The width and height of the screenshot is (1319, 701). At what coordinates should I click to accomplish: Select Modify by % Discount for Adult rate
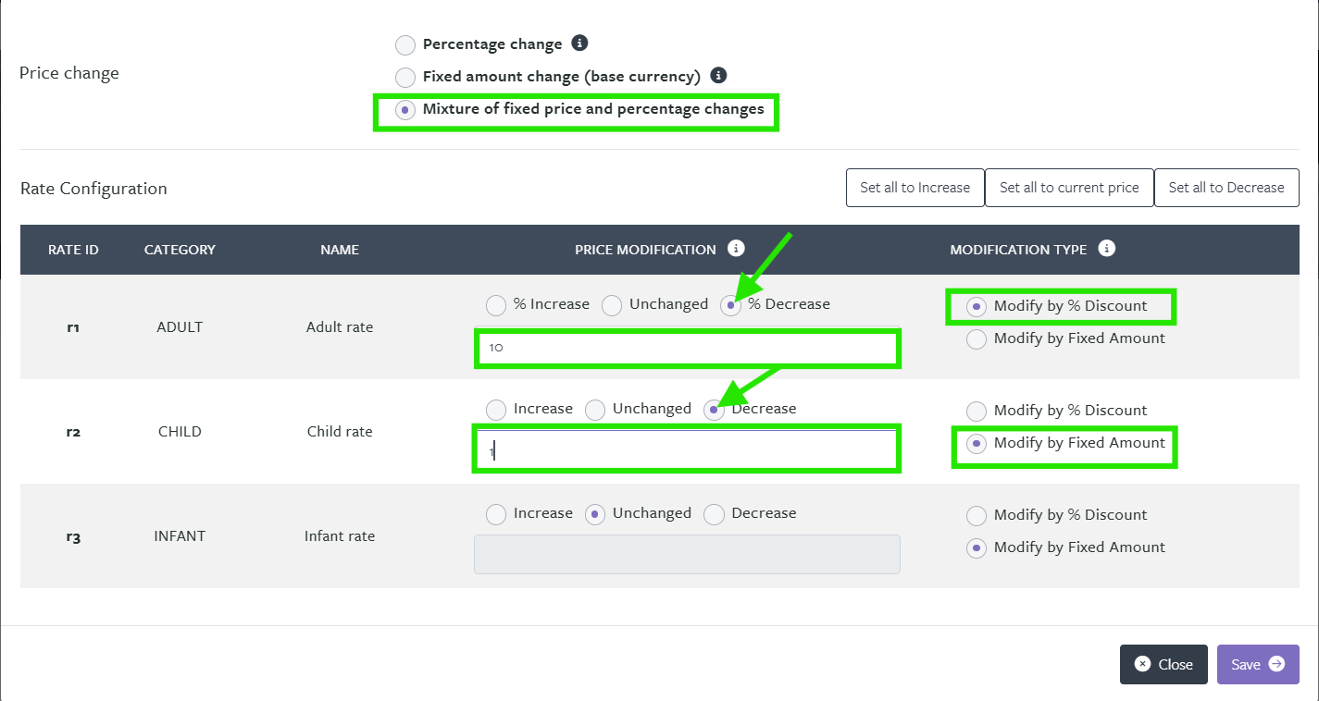(977, 307)
